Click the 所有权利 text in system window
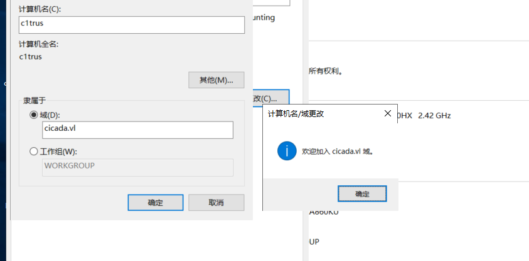Image resolution: width=529 pixels, height=261 pixels. 326,71
